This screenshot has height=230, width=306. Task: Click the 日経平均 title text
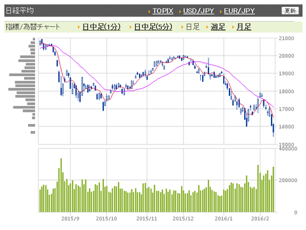[20, 11]
